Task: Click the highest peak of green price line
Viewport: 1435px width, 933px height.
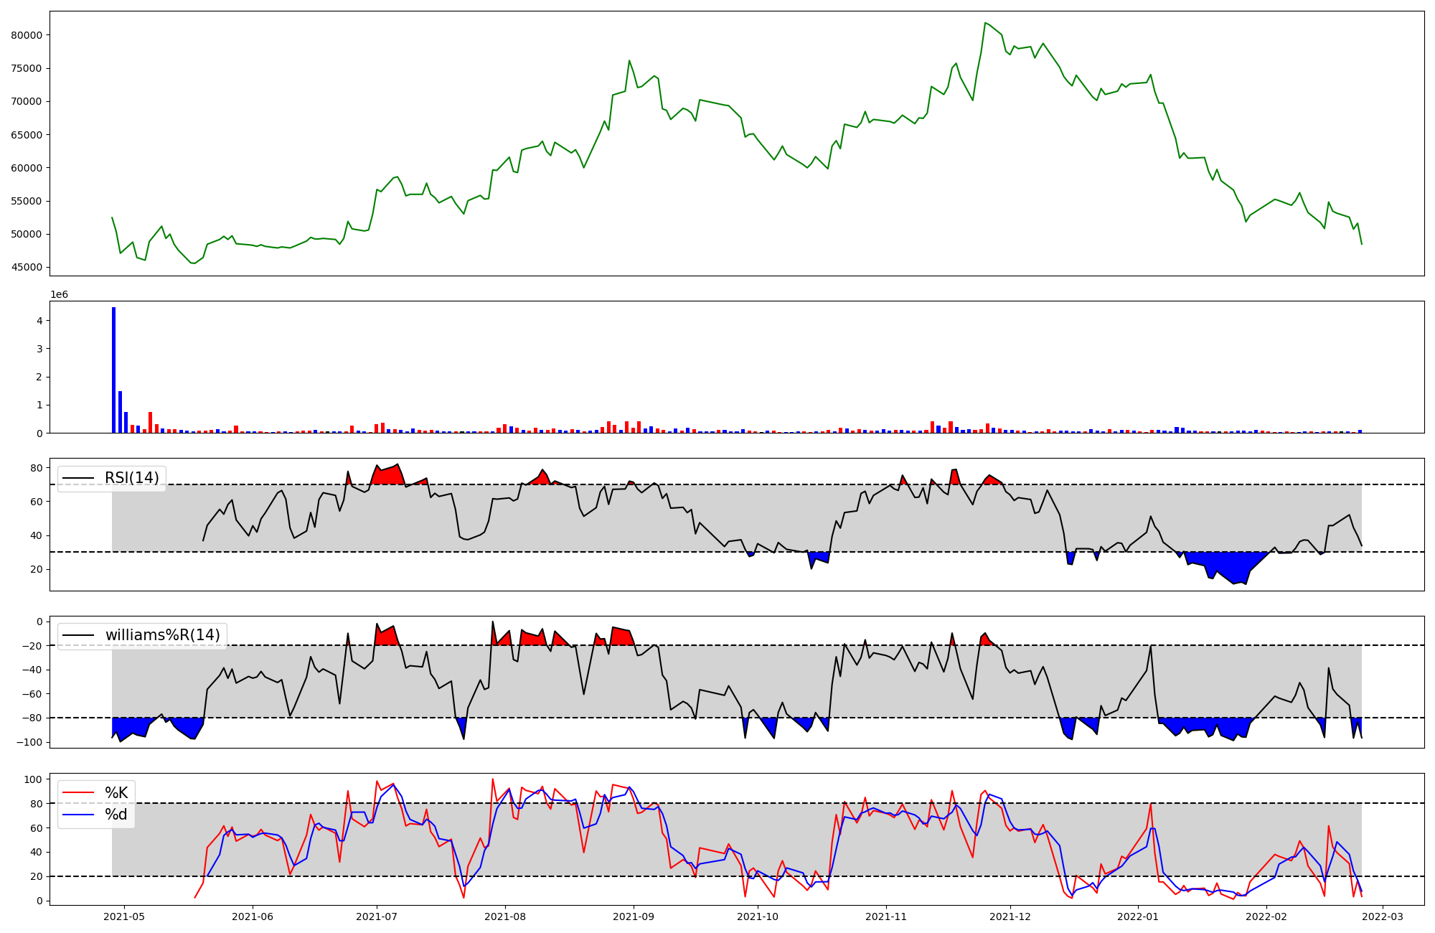Action: coord(985,24)
